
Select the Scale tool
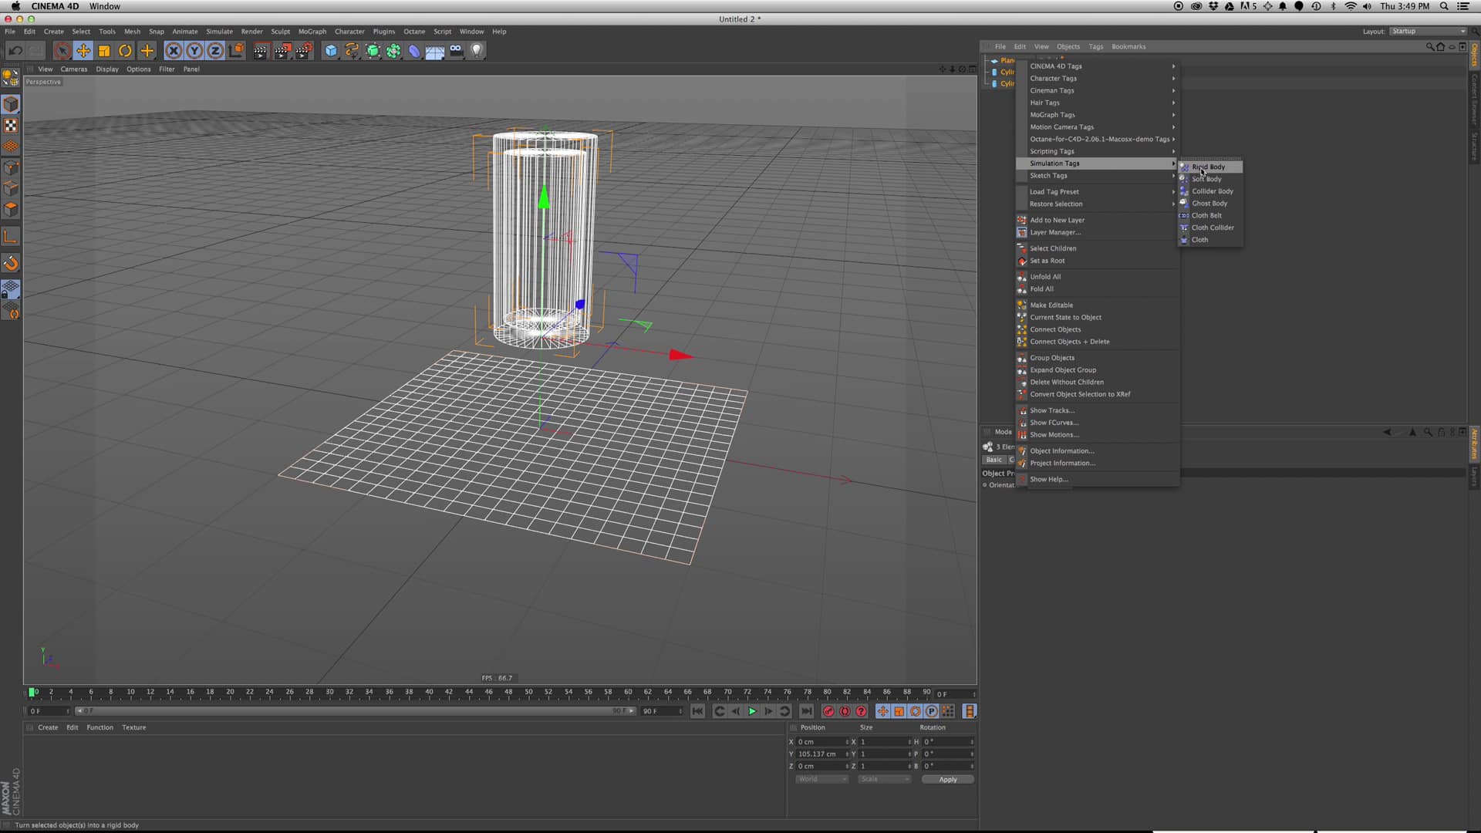[x=104, y=51]
